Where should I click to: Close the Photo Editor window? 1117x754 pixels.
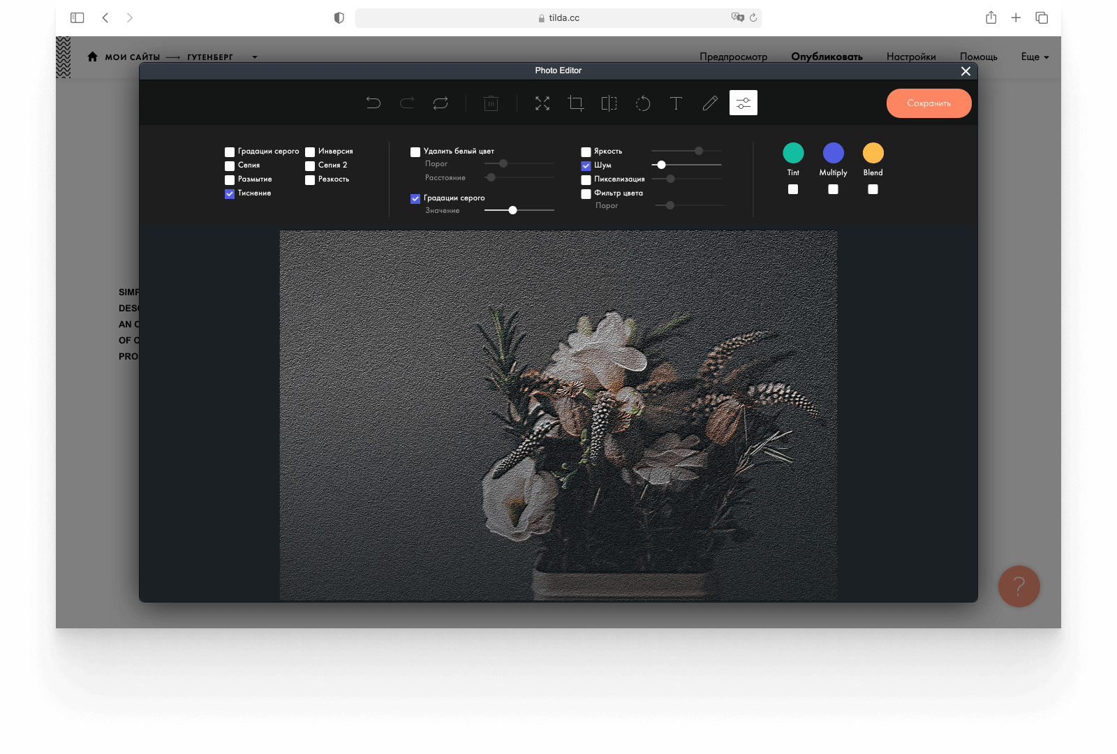966,71
